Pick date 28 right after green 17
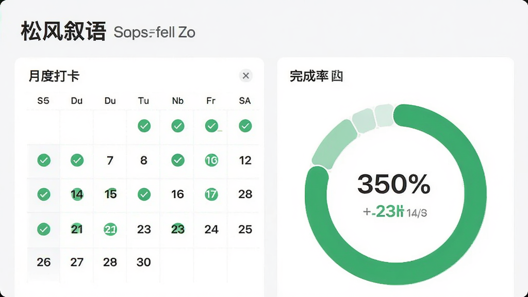 coord(245,194)
